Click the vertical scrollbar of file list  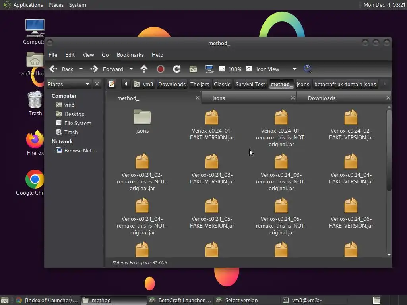coord(389,151)
